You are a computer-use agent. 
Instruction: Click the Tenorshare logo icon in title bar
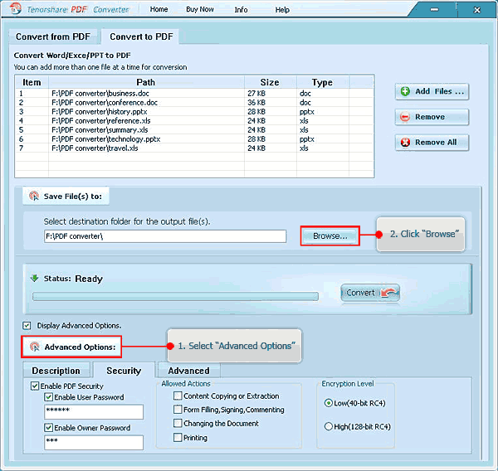pos(15,9)
